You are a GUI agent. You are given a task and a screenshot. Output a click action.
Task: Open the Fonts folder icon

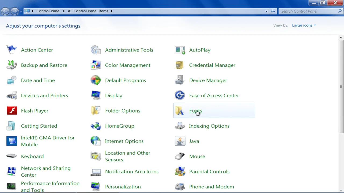[180, 111]
